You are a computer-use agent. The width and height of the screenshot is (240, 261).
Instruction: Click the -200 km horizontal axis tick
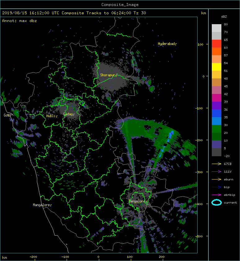[33, 257]
